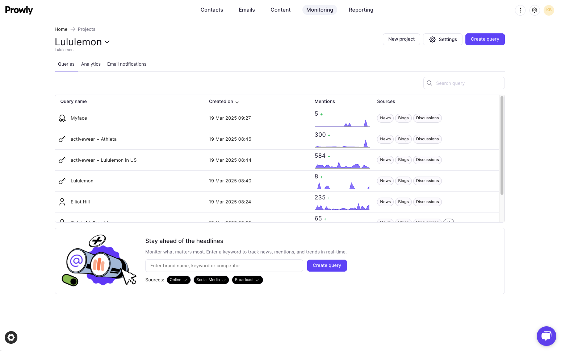The image size is (561, 351).
Task: Open project Settings button
Action: (x=443, y=39)
